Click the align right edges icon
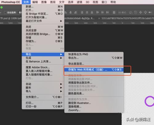The image size is (154, 125). click(75, 12)
